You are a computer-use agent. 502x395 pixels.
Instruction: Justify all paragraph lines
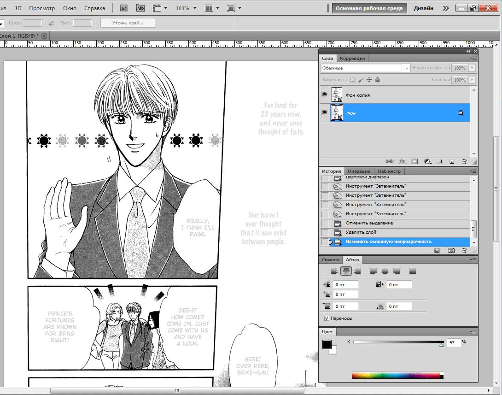click(413, 271)
